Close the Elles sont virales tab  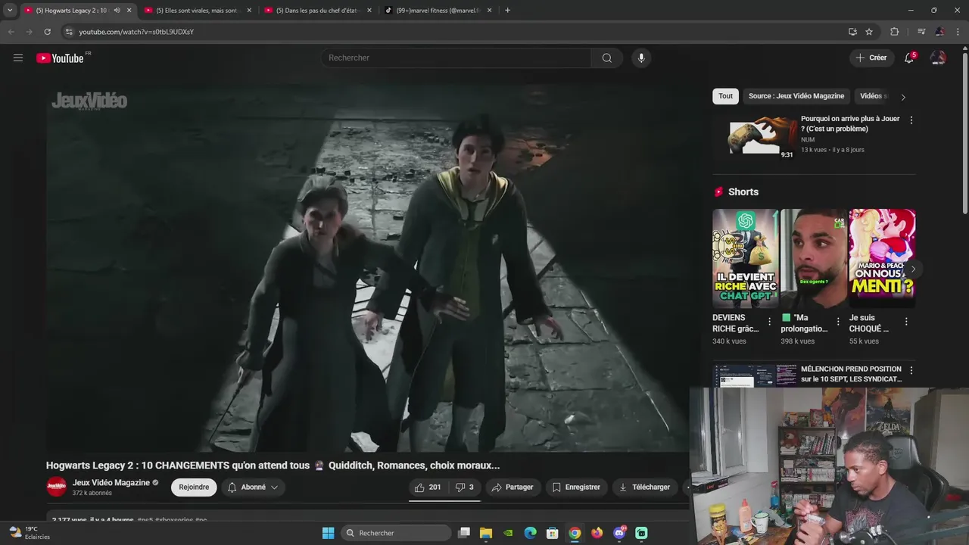pos(249,11)
